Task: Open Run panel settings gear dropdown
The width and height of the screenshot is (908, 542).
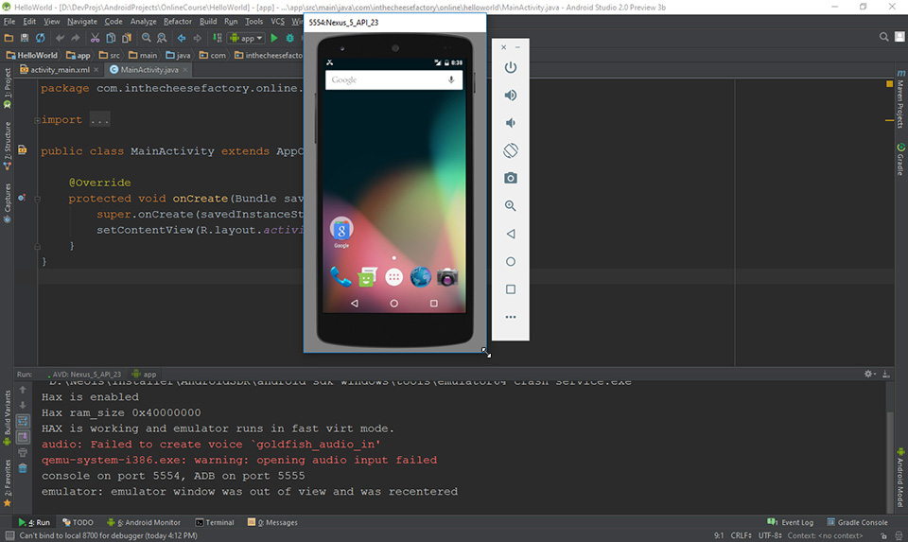Action: tap(870, 374)
